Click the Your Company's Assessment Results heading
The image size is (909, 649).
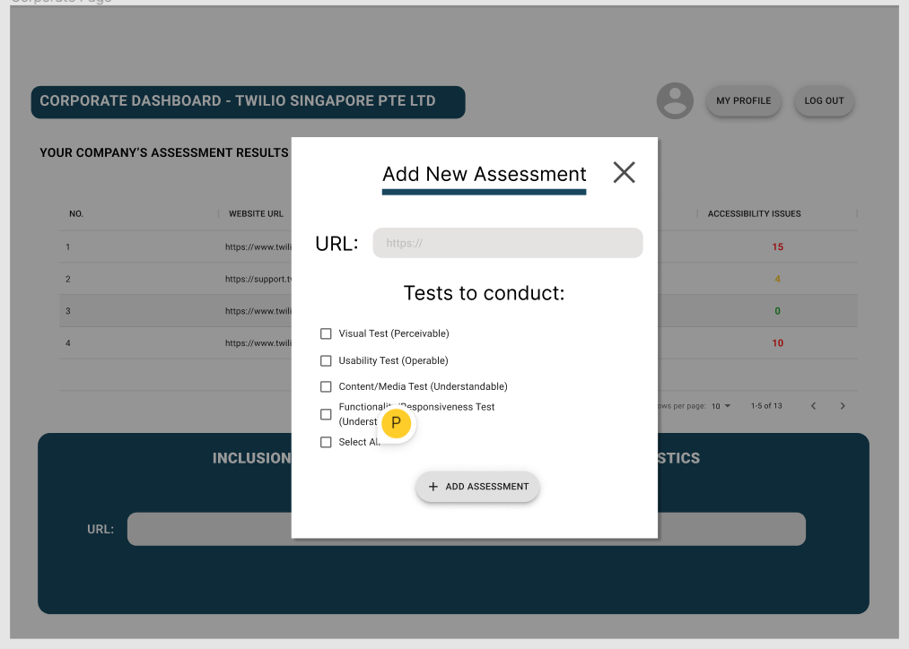point(164,153)
